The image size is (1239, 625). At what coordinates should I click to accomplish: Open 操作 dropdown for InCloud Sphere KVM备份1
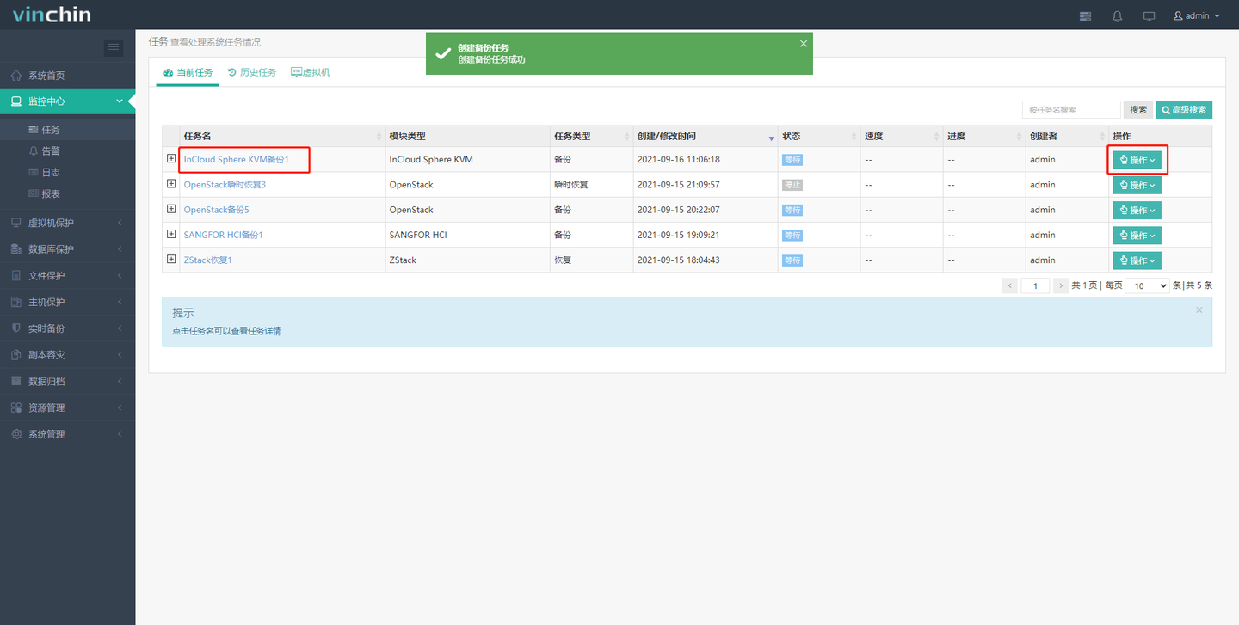(1137, 160)
